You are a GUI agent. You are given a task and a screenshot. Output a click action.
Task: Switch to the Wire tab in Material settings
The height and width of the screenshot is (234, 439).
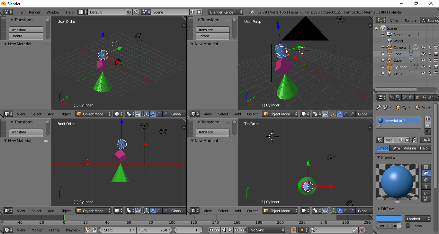[x=396, y=148]
